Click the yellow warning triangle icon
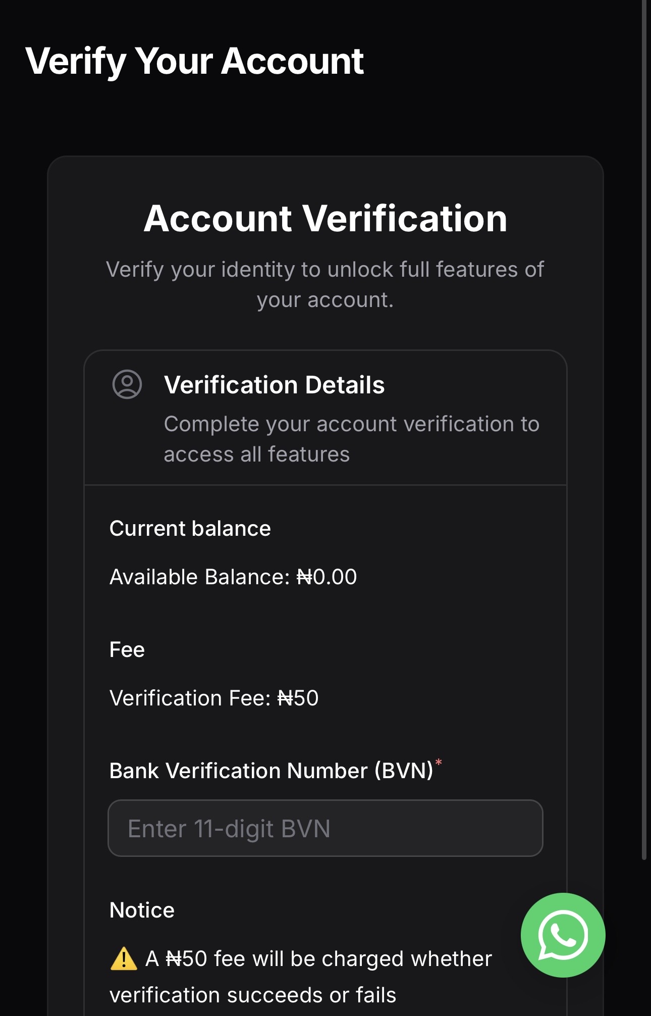Viewport: 651px width, 1016px height. coord(124,959)
